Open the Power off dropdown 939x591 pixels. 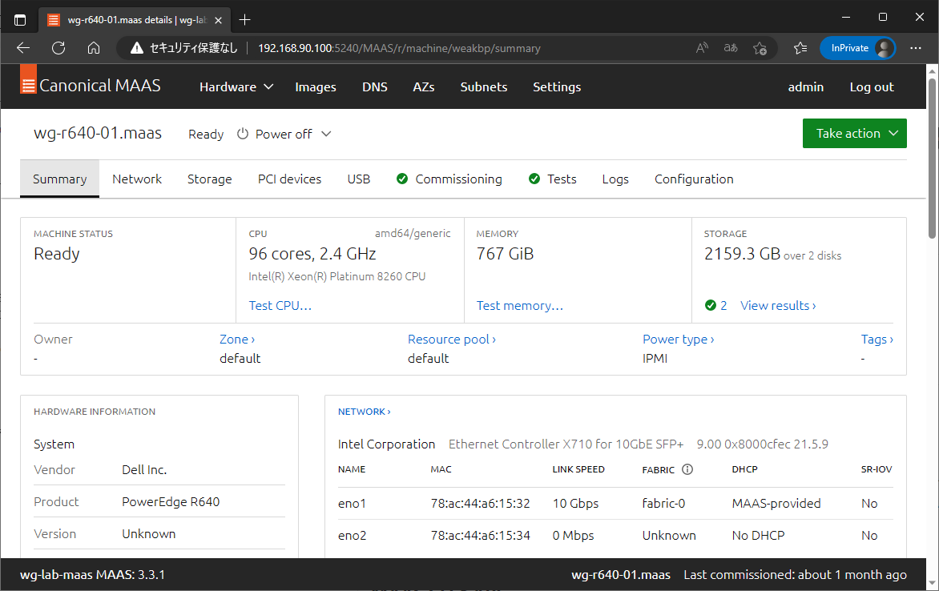(325, 134)
